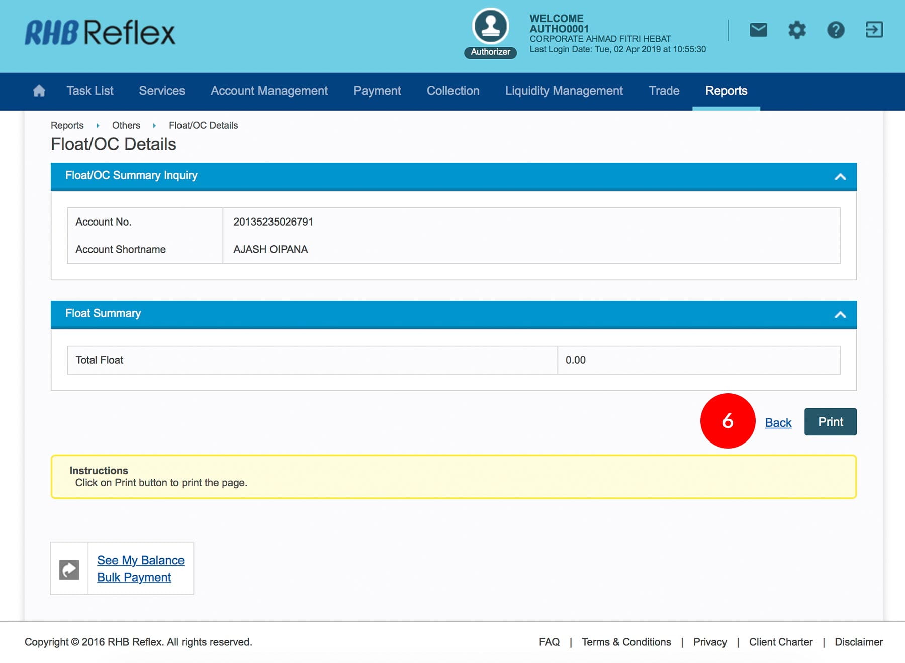Click the home icon in navigation bar
The width and height of the screenshot is (905, 663).
[39, 91]
